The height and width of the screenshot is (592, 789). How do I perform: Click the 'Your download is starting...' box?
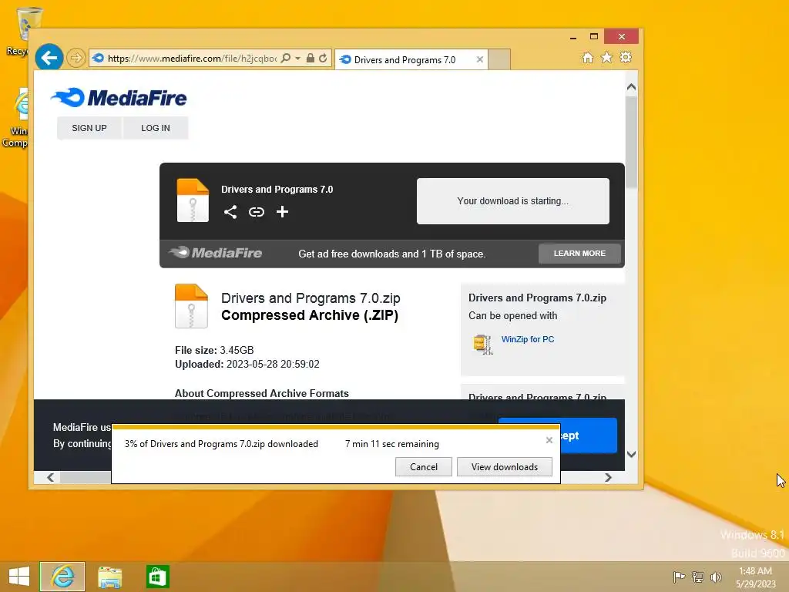point(512,201)
